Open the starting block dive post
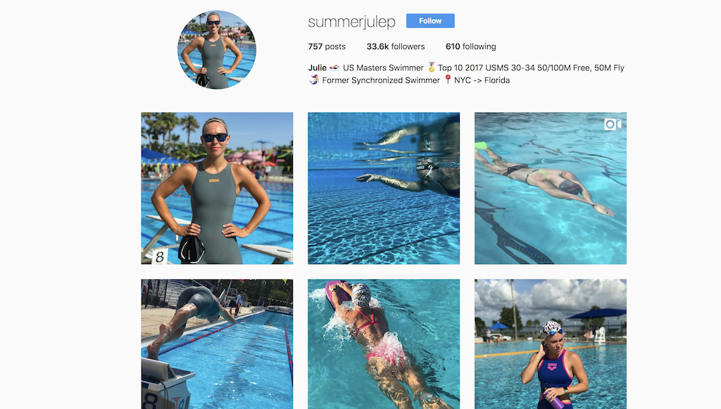The height and width of the screenshot is (409, 721). (x=217, y=344)
